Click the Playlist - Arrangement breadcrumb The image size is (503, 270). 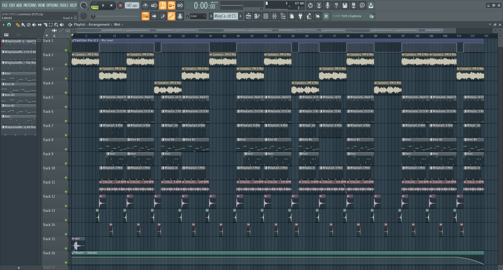[x=92, y=25]
